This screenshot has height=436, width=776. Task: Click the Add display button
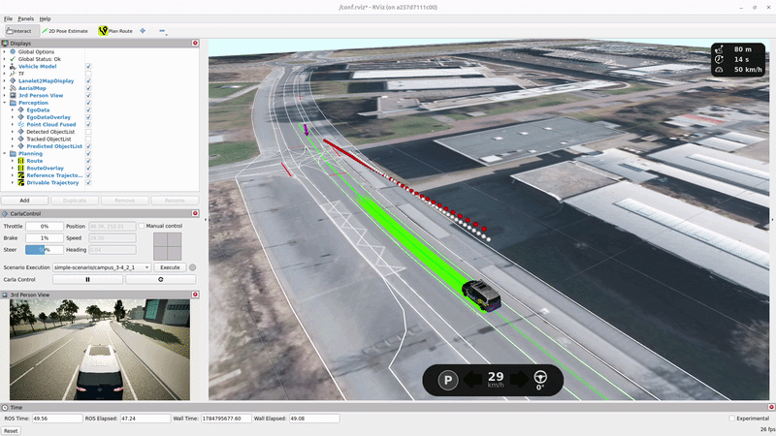pyautogui.click(x=24, y=201)
